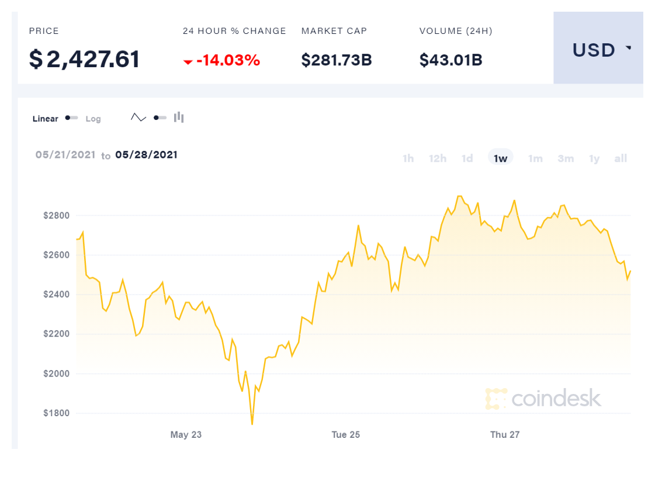Click the Linear scale label
The image size is (655, 484).
[x=46, y=119]
